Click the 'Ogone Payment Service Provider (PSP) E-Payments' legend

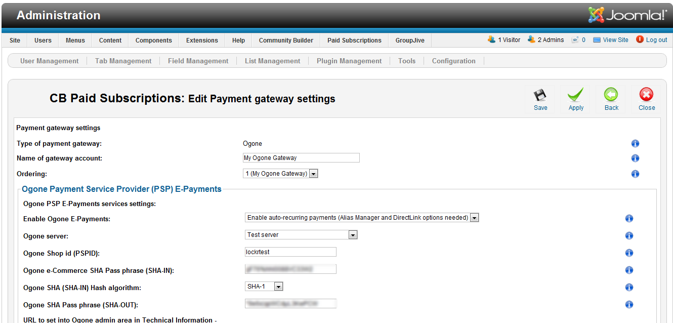(x=121, y=189)
